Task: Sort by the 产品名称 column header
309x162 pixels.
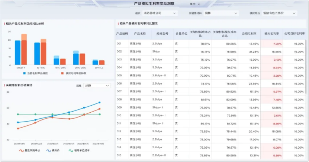Action: click(x=140, y=34)
